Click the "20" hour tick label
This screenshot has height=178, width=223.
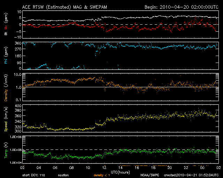click(170, 168)
